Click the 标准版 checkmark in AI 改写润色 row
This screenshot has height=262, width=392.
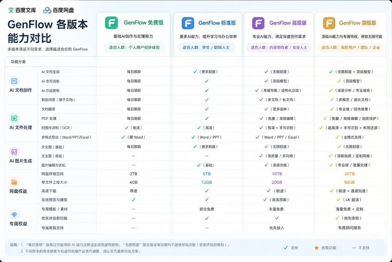pyautogui.click(x=207, y=81)
